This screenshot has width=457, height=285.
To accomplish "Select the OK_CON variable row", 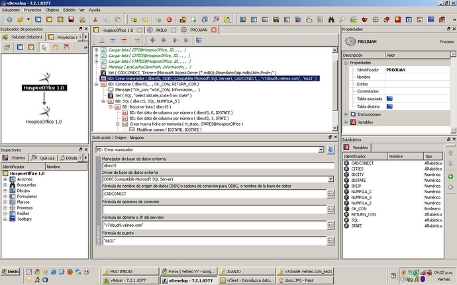I will click(393, 209).
